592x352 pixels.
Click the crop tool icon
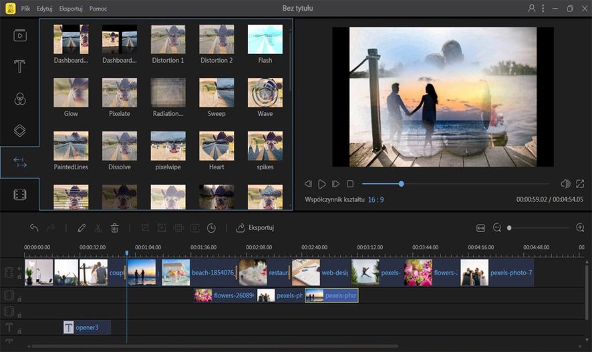(x=145, y=227)
